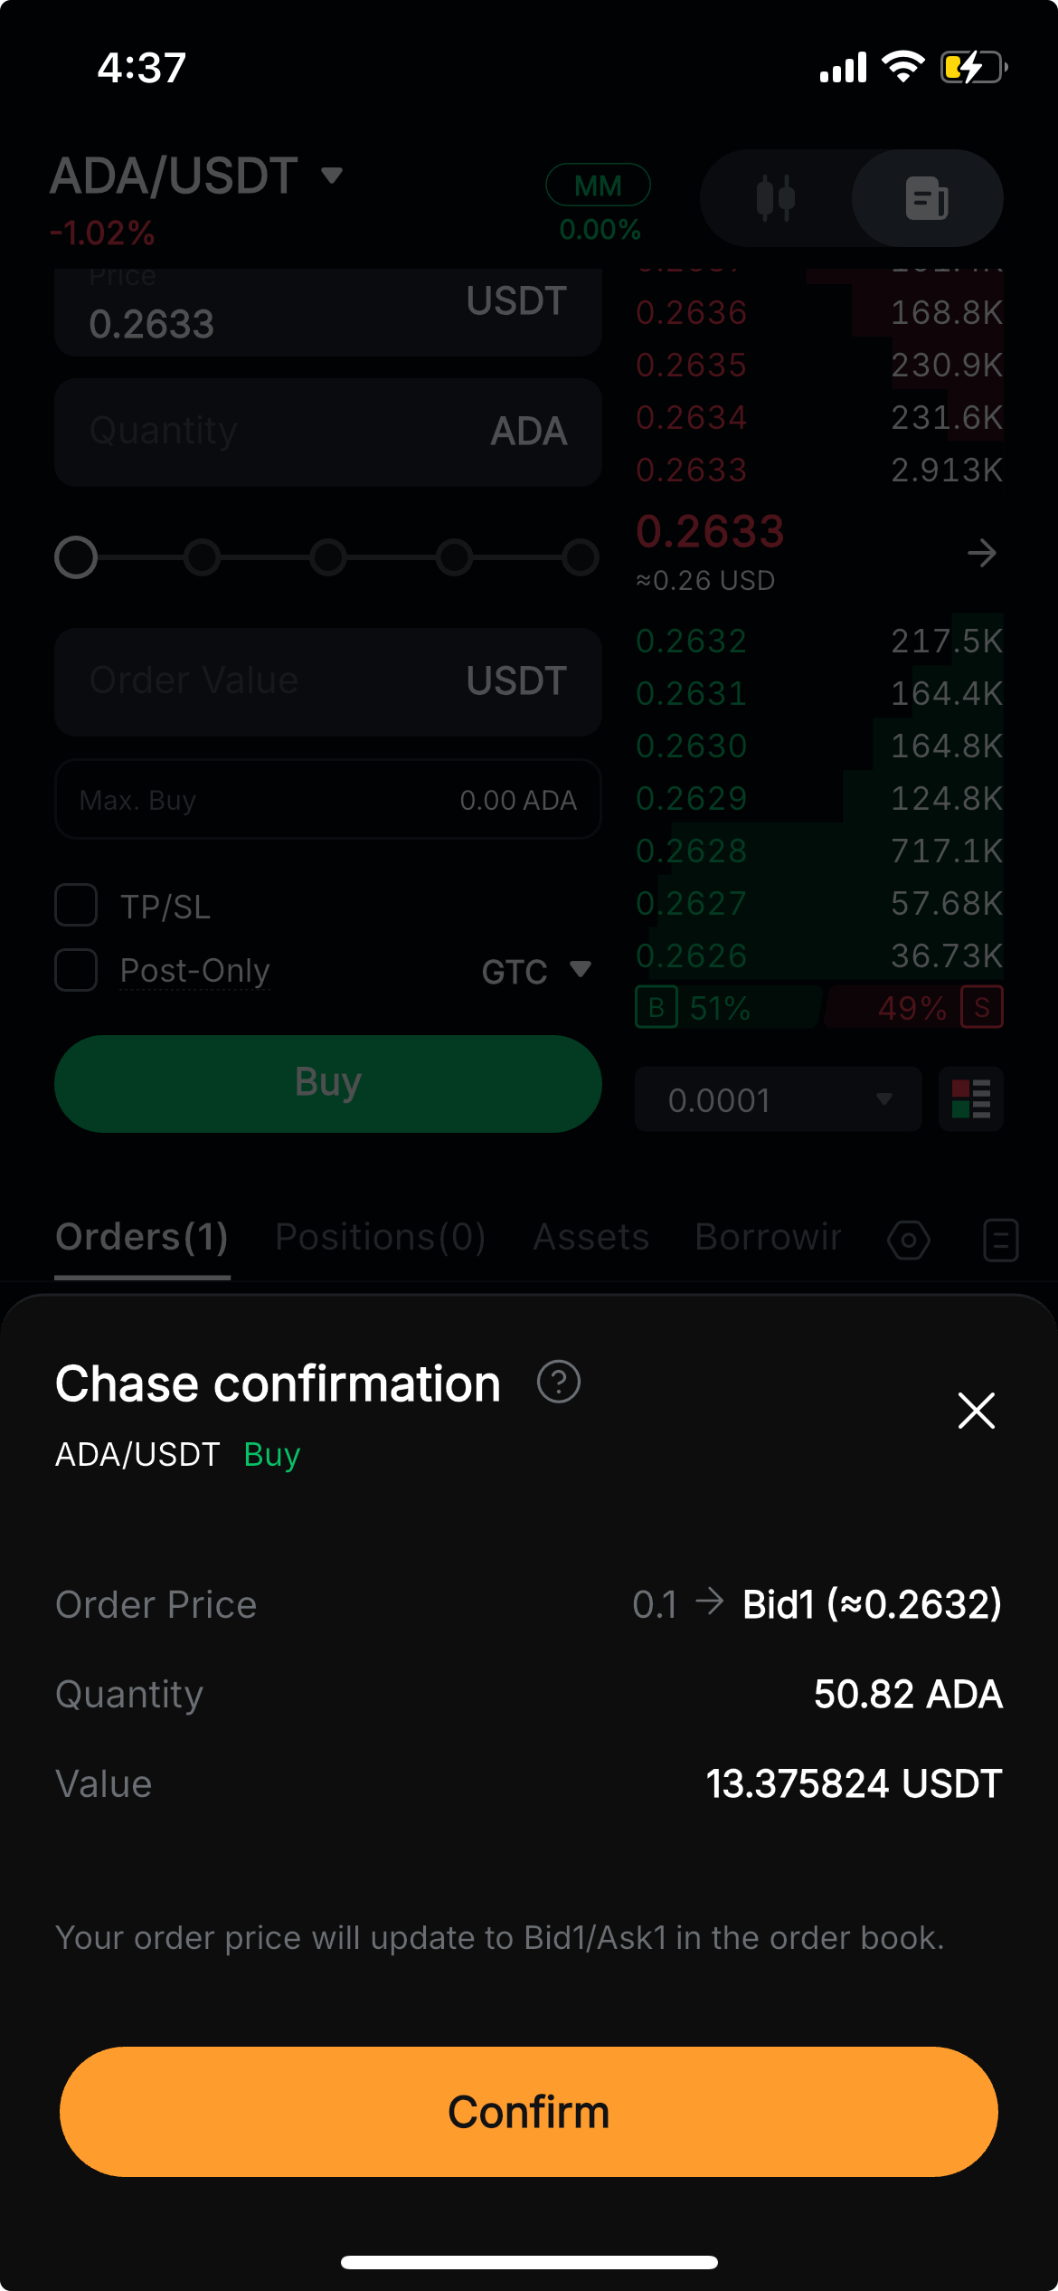Open the 0.0001 price depth dropdown

(778, 1098)
